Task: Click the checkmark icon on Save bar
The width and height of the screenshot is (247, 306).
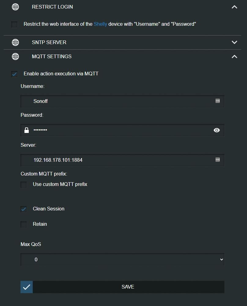Action: click(x=27, y=287)
